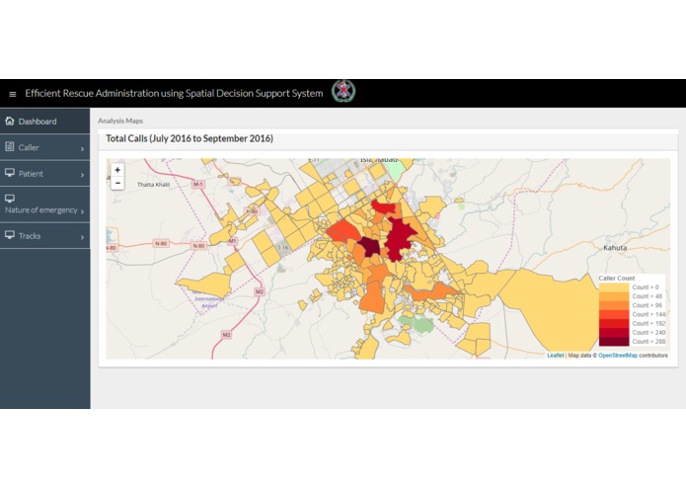This screenshot has height=488, width=686.
Task: Expand the Caller submenu chevron
Action: click(82, 149)
